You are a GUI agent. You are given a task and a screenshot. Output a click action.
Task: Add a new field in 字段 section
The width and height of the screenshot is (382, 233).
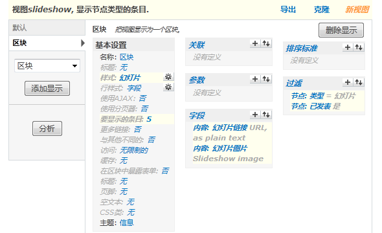(x=255, y=115)
